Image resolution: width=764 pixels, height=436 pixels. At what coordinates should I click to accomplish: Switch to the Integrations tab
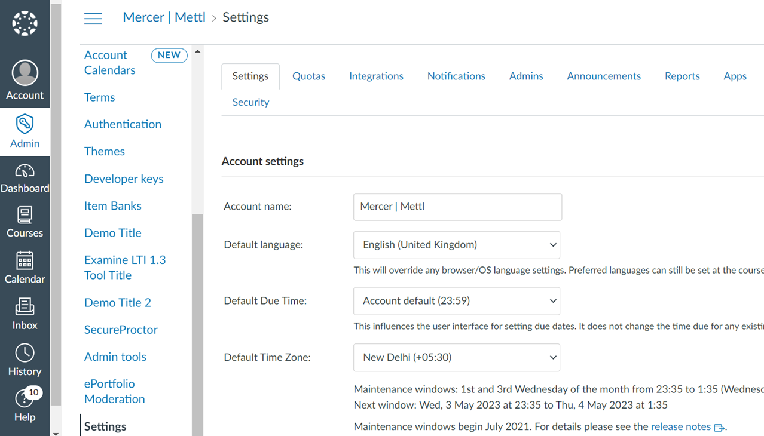tap(376, 76)
